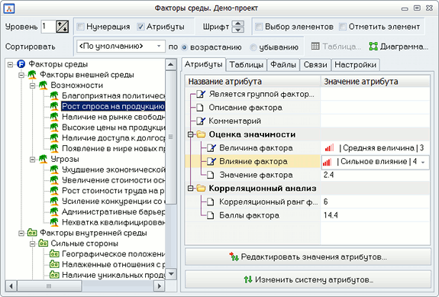Image resolution: width=439 pixels, height=297 pixels.
Task: Open the Сильное влияние value dropdown
Action: pos(423,162)
